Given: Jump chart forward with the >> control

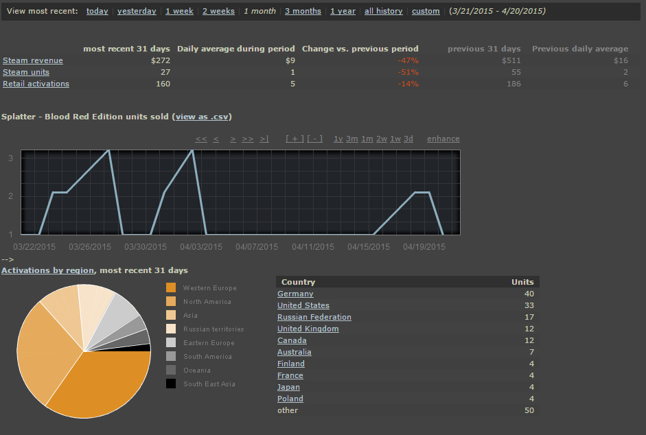Looking at the screenshot, I should click(x=248, y=139).
